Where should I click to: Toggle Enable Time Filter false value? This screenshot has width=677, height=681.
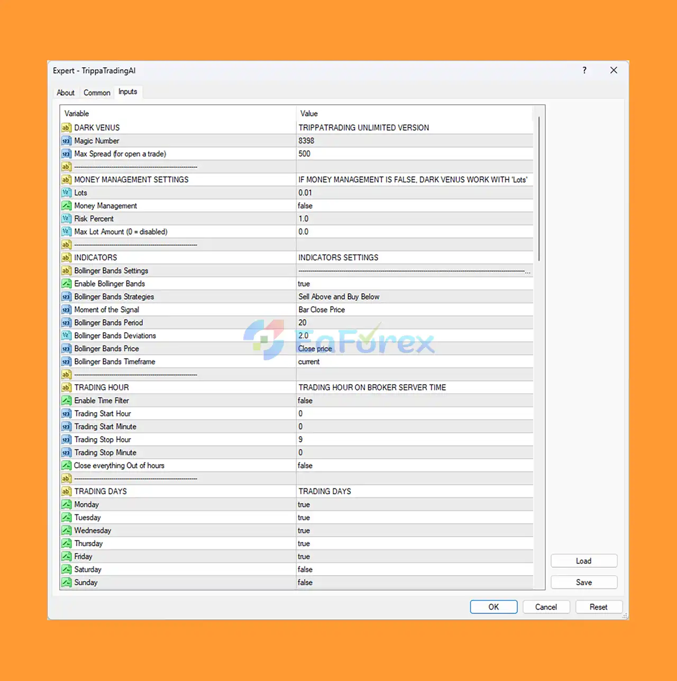tap(415, 401)
